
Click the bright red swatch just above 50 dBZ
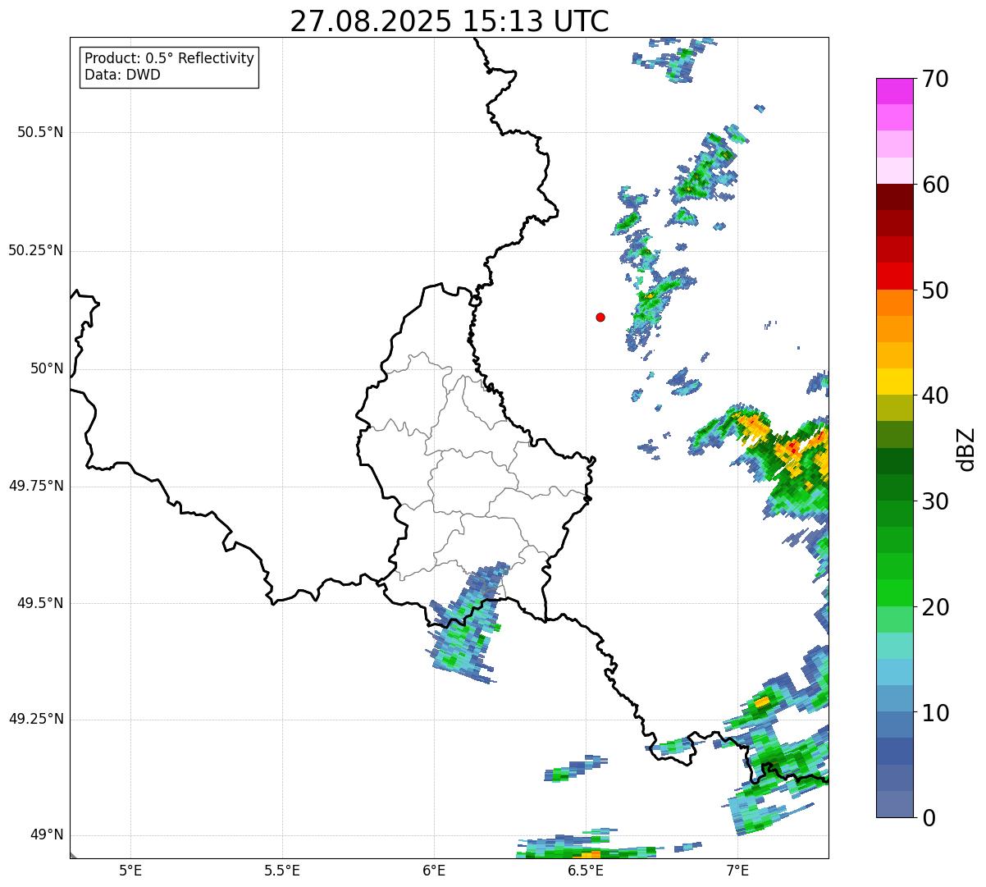(895, 276)
